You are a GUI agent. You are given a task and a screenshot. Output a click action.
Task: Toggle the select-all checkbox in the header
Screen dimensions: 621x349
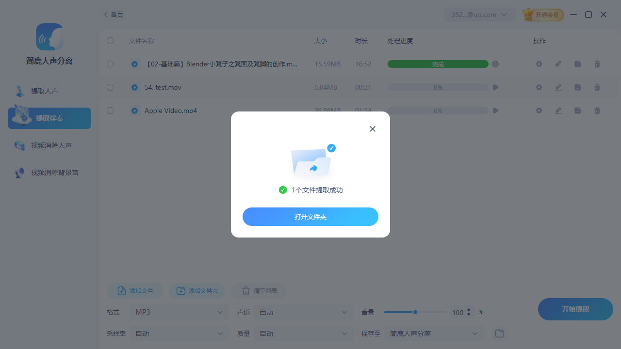(x=110, y=41)
